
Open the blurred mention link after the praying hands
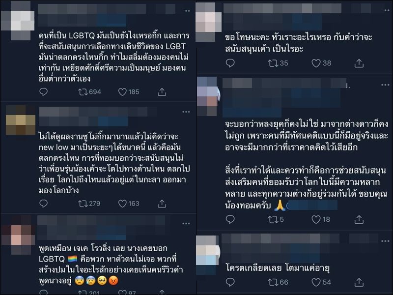point(312,206)
